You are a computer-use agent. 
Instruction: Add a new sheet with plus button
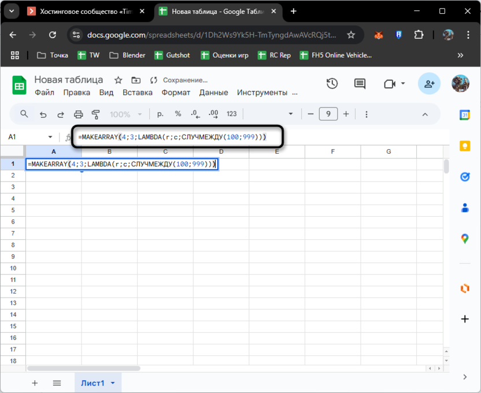pos(35,383)
